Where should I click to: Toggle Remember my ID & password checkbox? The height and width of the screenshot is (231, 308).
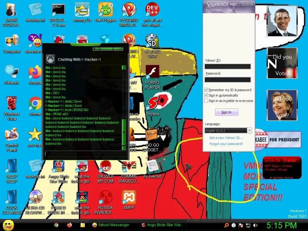click(x=206, y=90)
